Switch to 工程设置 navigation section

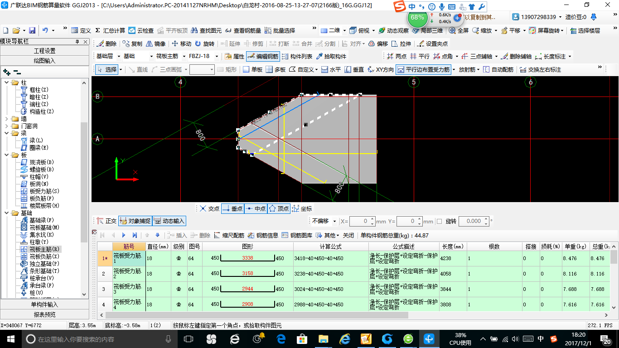point(45,51)
